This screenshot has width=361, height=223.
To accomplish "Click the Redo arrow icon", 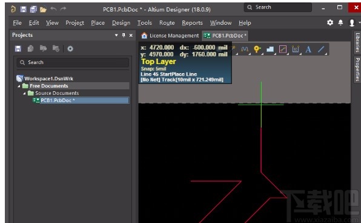I will 63,9.
